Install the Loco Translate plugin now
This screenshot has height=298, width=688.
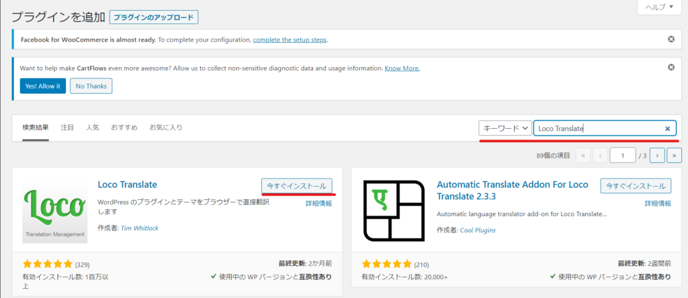tap(296, 186)
